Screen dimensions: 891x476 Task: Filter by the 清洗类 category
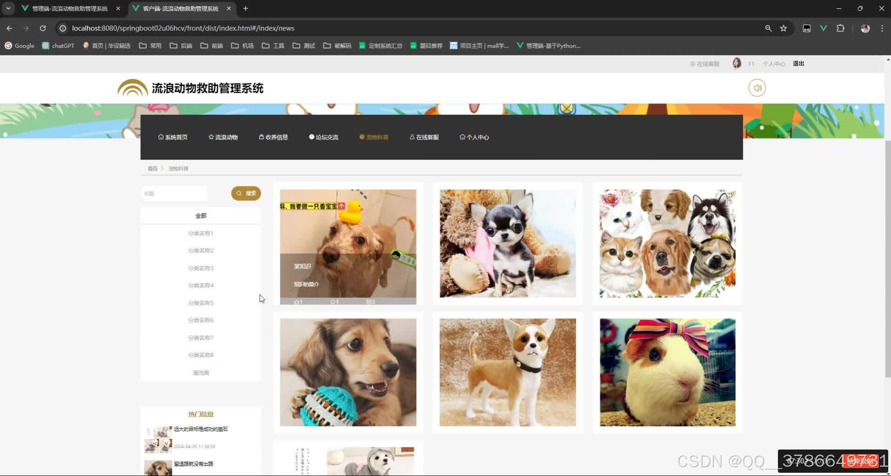click(201, 373)
